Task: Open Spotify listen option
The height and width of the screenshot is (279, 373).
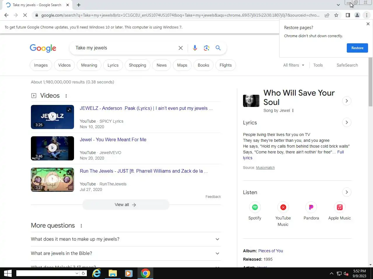Action: click(255, 211)
